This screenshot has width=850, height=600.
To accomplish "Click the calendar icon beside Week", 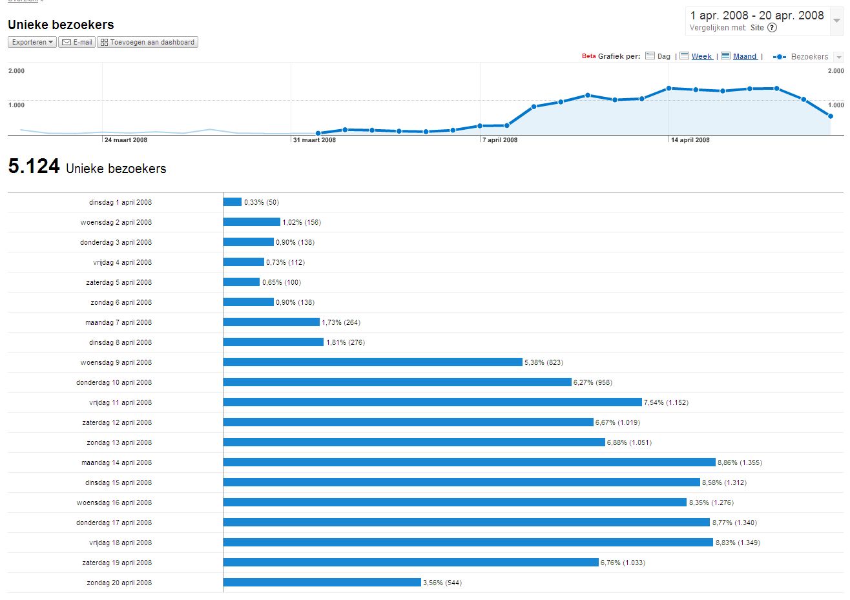I will (684, 56).
